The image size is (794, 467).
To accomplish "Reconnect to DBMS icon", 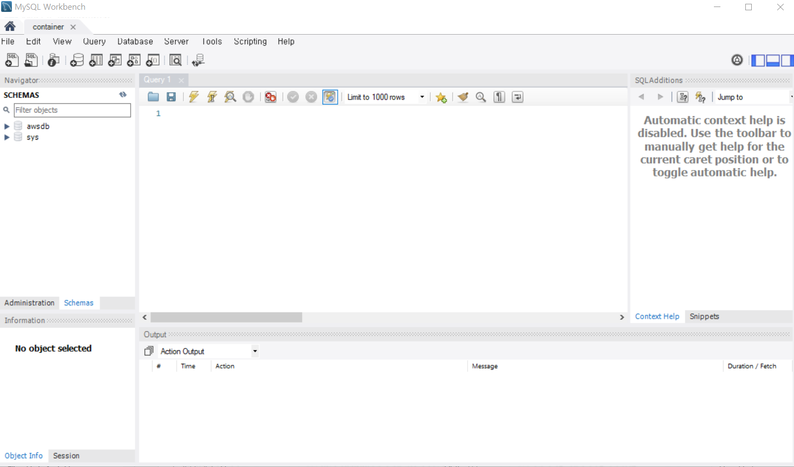I will pyautogui.click(x=198, y=60).
